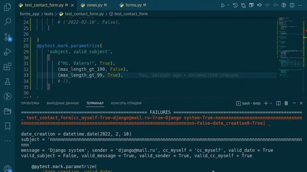Click the opening bracket on line 30

point(48,57)
